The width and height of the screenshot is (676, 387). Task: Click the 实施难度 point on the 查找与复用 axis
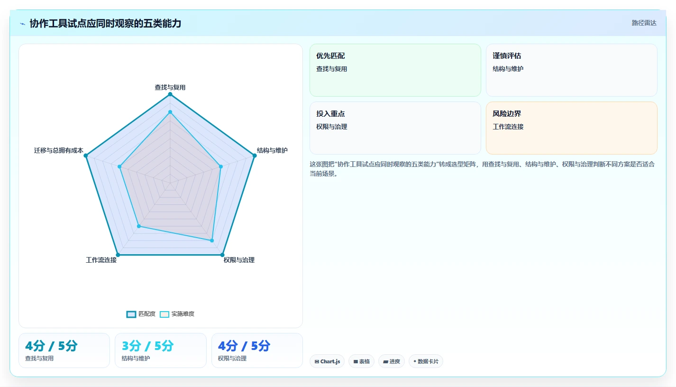(170, 112)
